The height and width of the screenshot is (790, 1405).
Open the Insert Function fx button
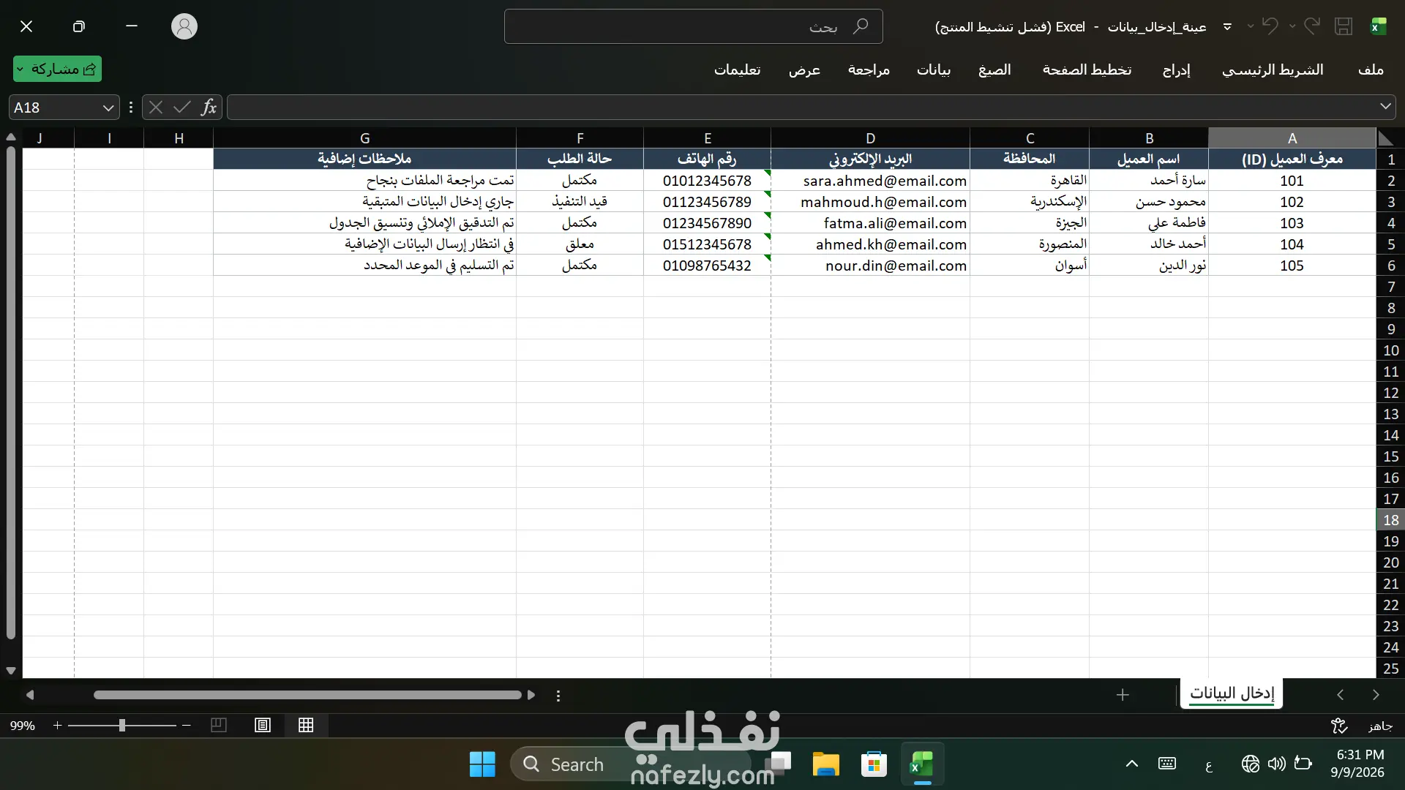point(209,108)
